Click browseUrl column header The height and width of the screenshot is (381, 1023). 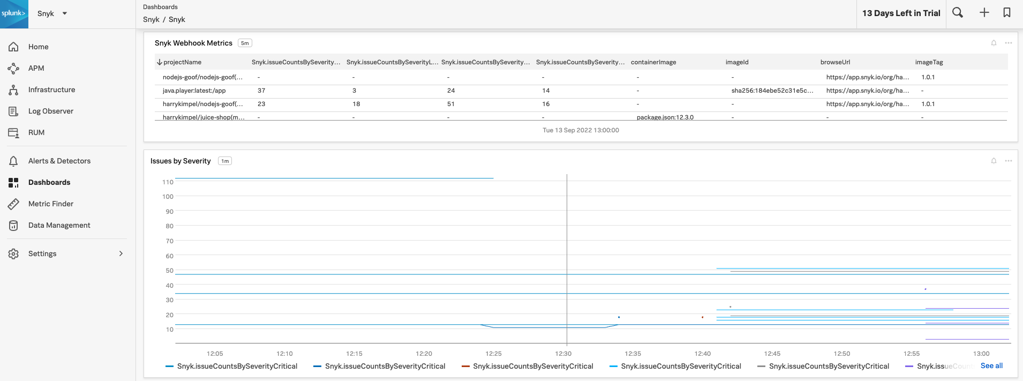835,62
